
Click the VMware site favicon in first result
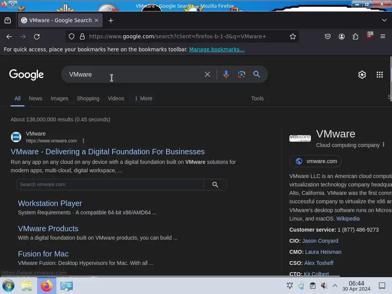click(16, 137)
